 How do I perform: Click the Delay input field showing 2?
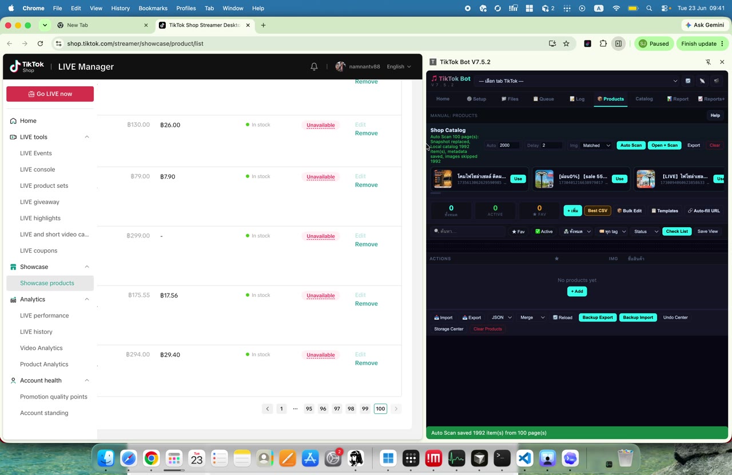tap(551, 146)
